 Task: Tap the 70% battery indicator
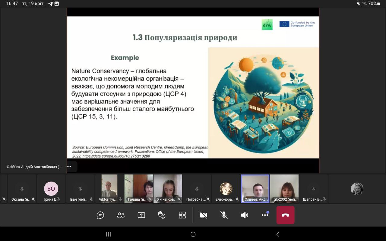(374, 4)
